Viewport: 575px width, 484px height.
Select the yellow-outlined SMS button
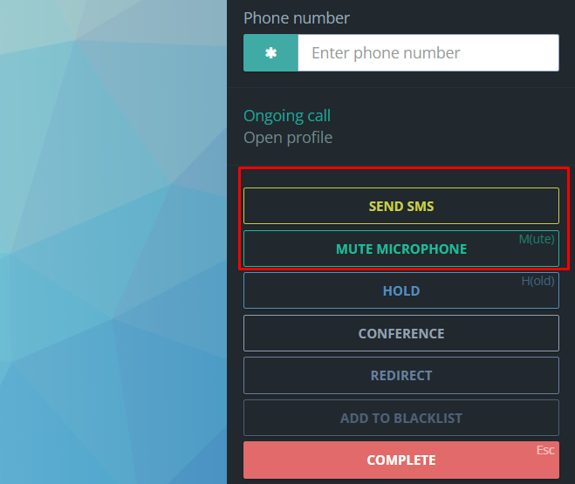[400, 207]
